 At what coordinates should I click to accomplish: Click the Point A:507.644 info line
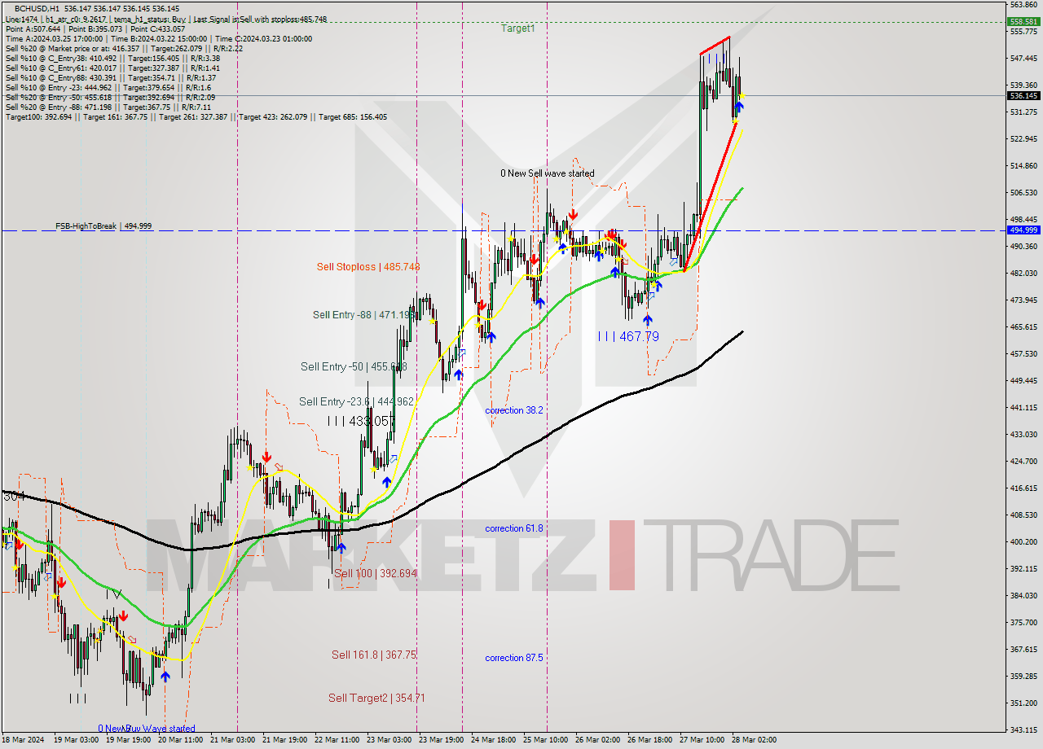point(95,28)
